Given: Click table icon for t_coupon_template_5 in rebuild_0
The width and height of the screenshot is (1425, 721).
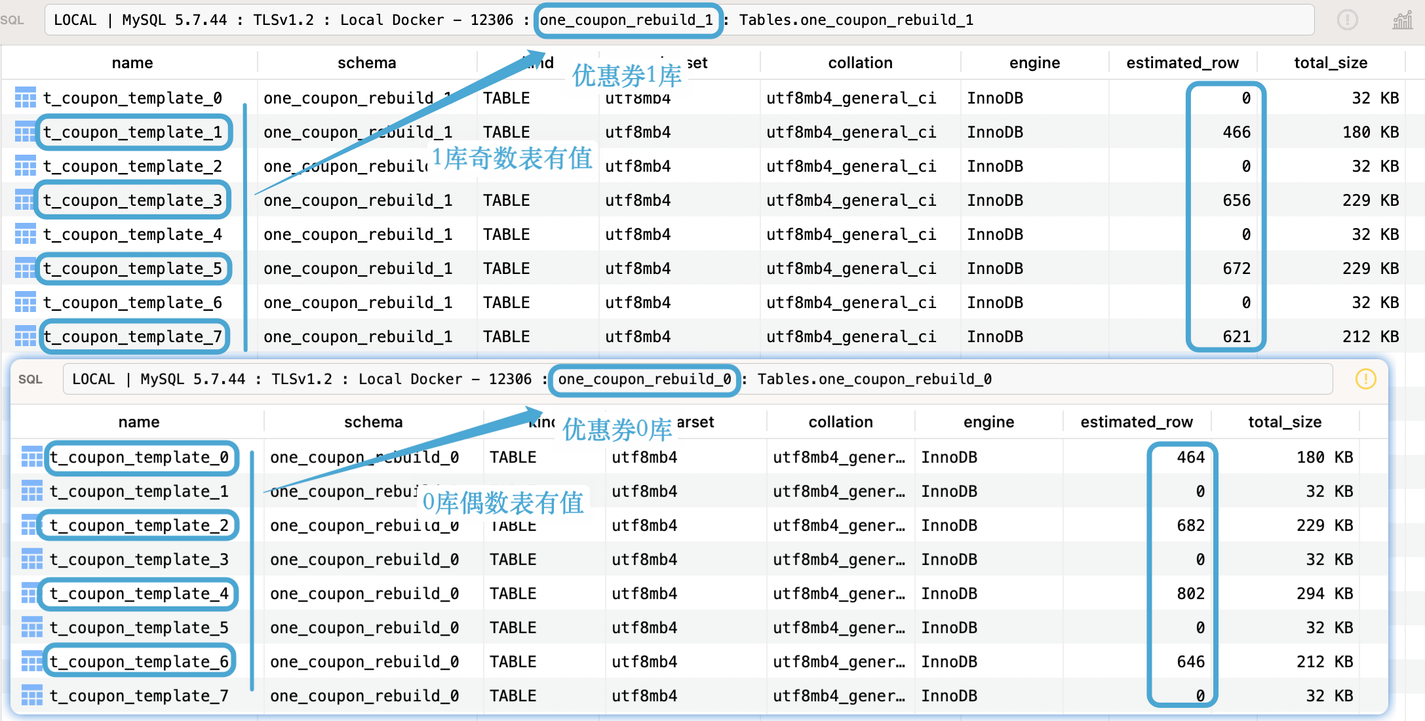Looking at the screenshot, I should 32,628.
